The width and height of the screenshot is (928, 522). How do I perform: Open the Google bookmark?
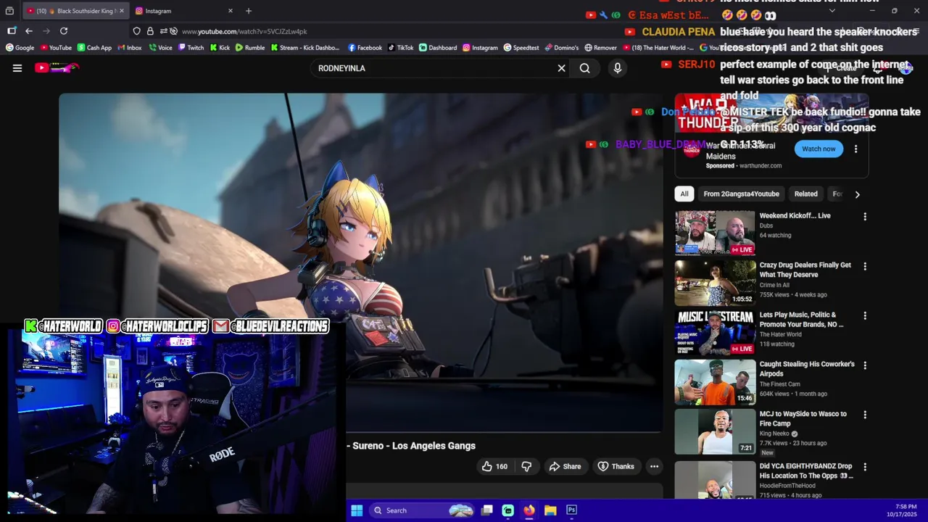click(x=20, y=48)
